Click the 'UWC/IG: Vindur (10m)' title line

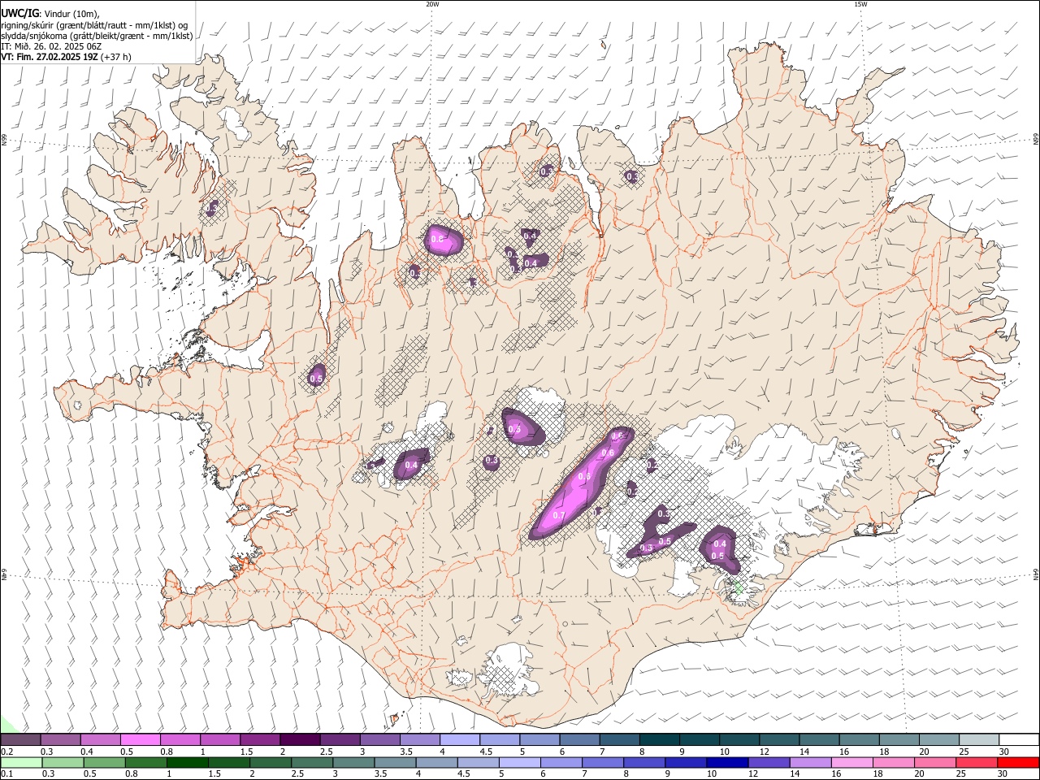(50, 14)
